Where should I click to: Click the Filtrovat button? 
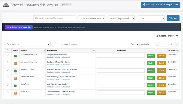(x=173, y=18)
